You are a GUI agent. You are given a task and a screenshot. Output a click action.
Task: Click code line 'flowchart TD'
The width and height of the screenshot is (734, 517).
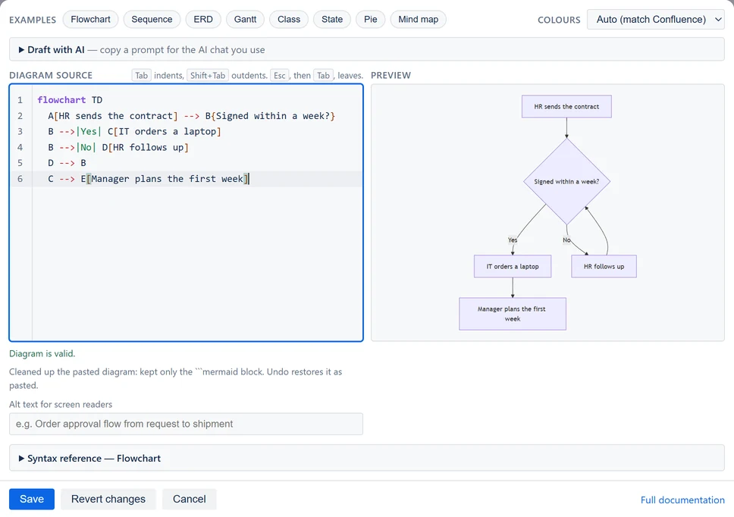click(70, 99)
